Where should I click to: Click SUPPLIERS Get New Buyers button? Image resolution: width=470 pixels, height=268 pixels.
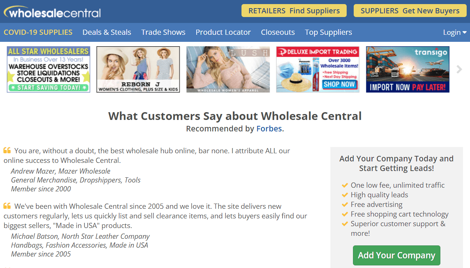point(410,11)
